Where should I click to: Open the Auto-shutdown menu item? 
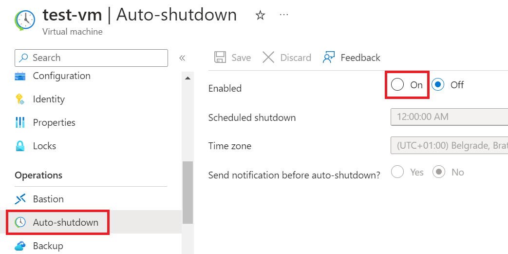click(x=65, y=223)
